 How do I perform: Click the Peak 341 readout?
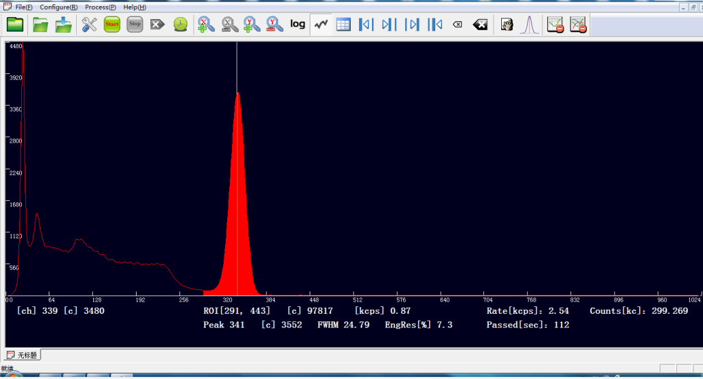click(x=224, y=325)
